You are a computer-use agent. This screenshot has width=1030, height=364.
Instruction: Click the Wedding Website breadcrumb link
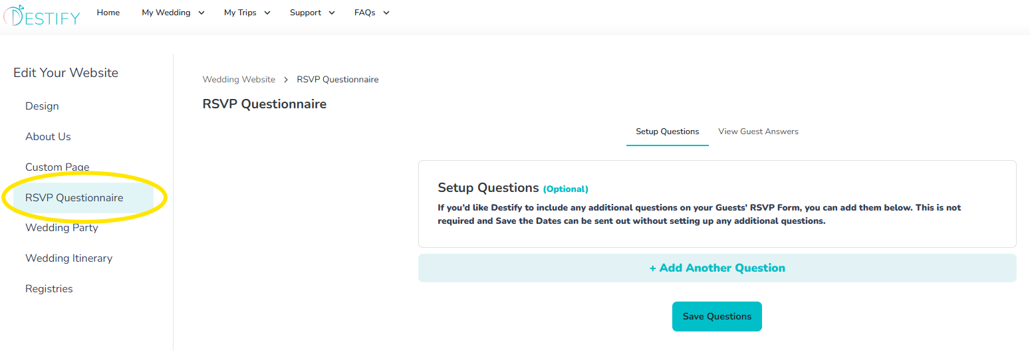point(239,80)
